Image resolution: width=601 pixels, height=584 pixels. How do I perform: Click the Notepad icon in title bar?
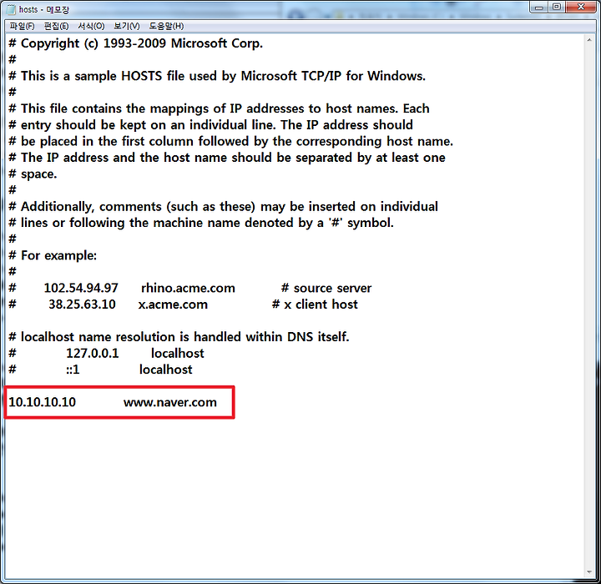(12, 9)
